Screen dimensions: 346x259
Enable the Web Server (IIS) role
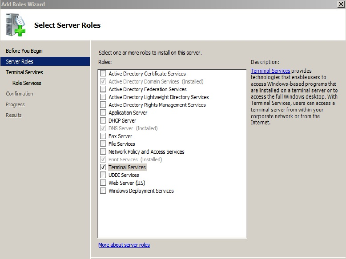[x=103, y=183]
